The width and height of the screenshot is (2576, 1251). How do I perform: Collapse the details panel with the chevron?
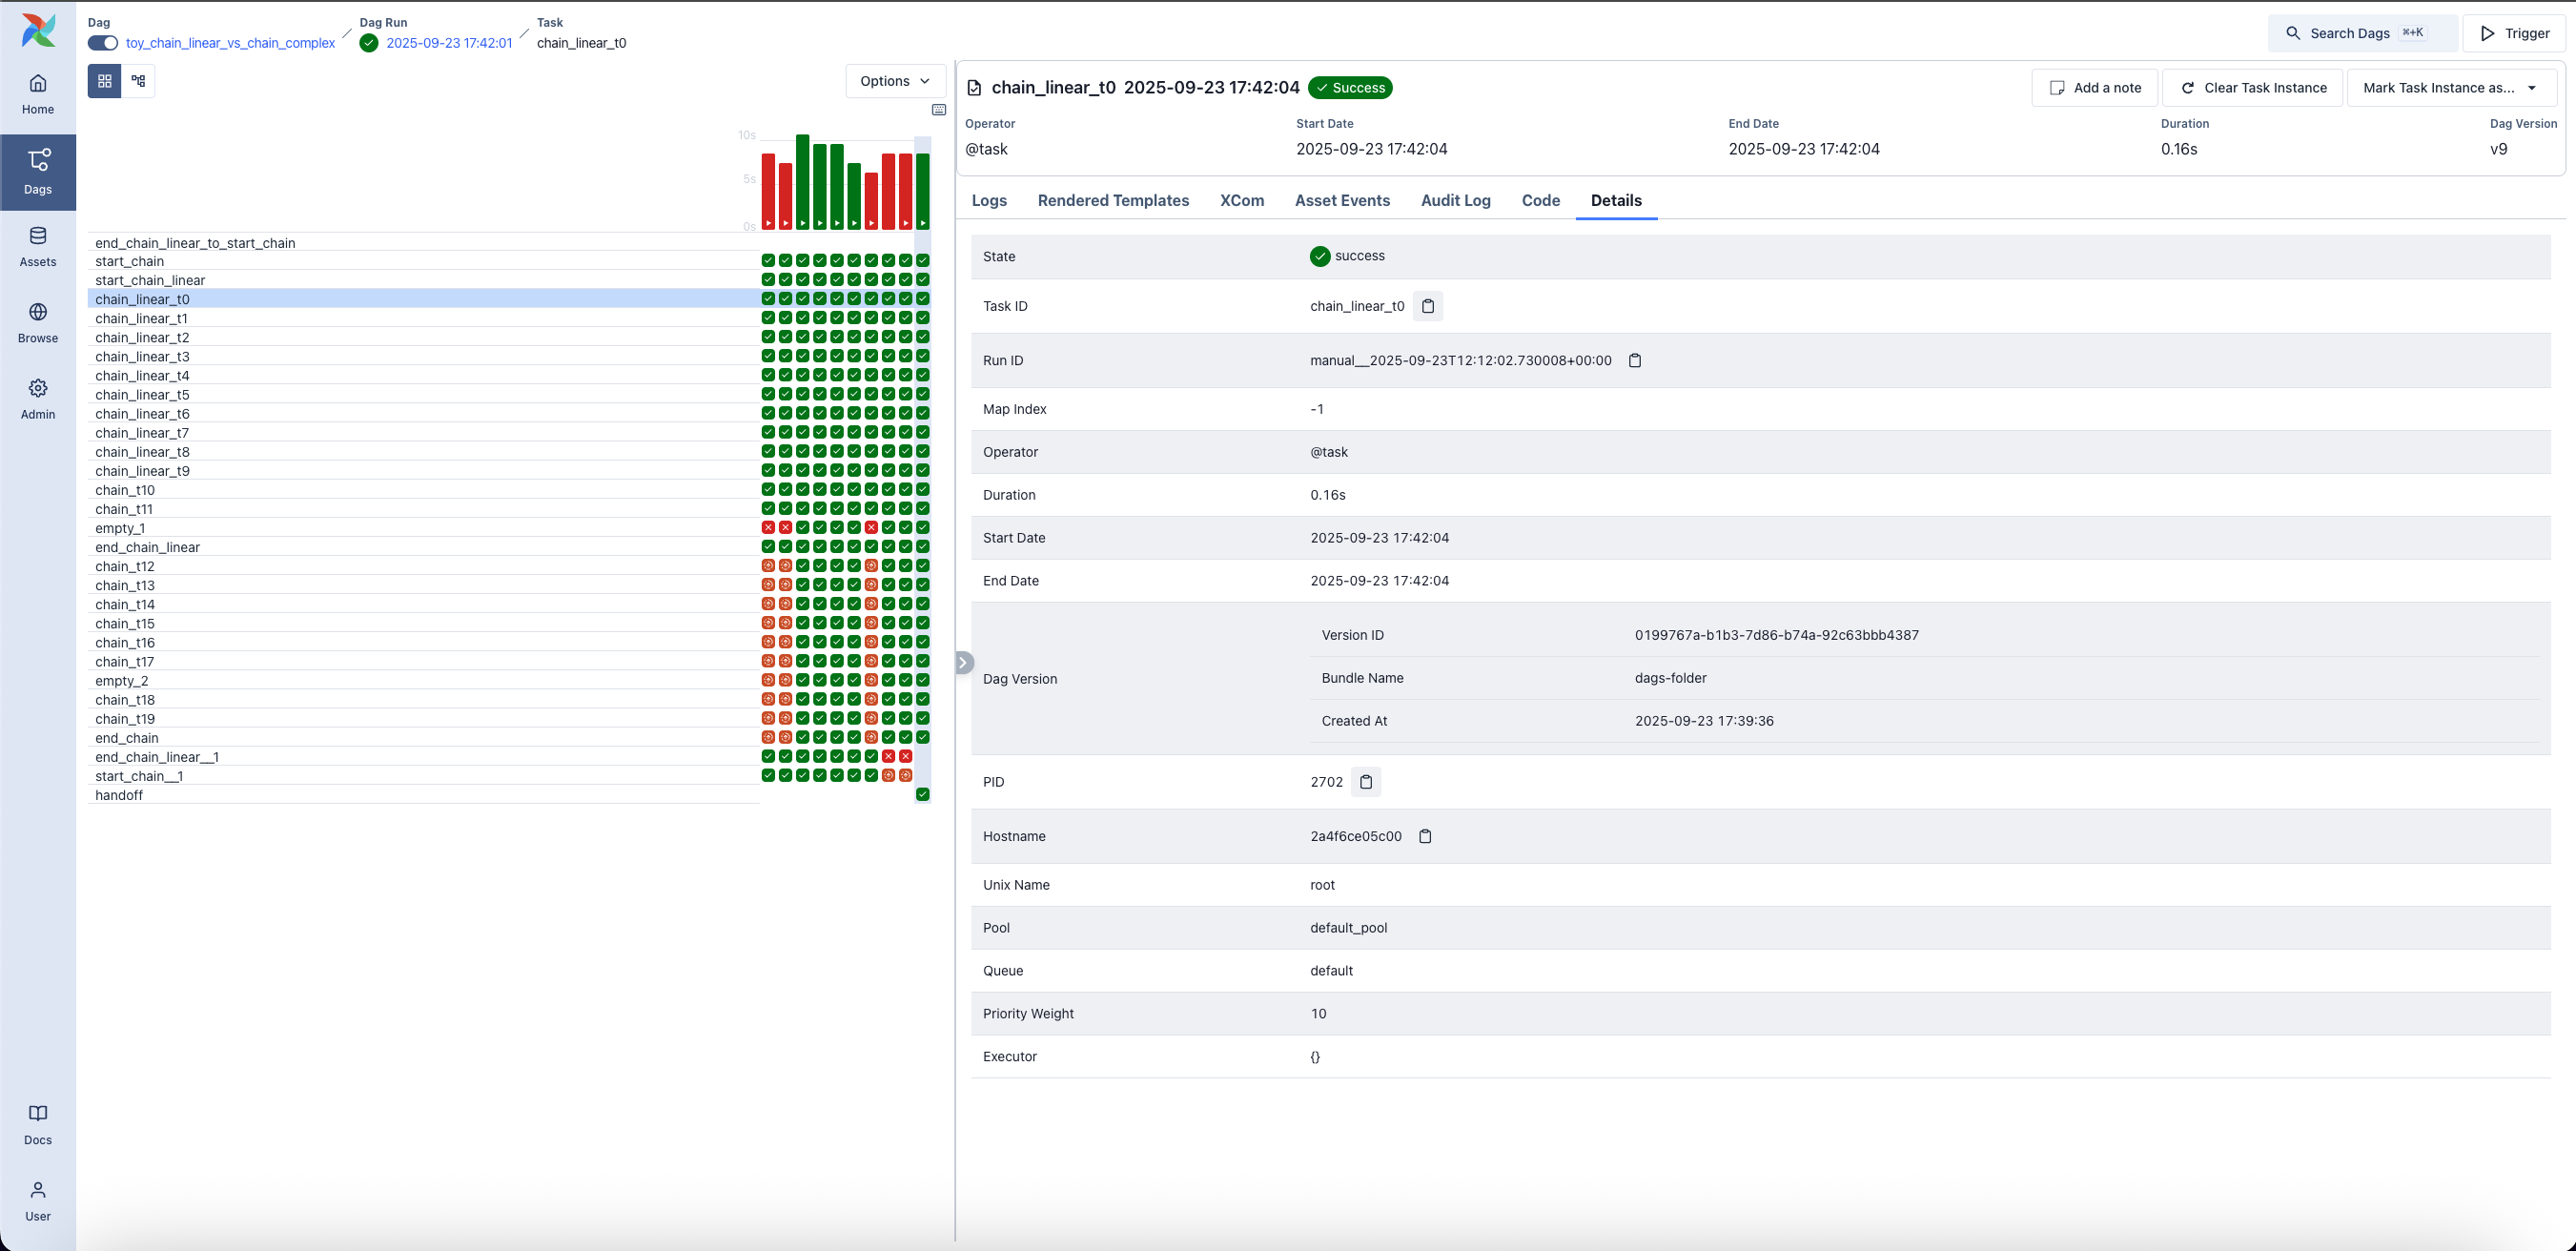pos(963,661)
